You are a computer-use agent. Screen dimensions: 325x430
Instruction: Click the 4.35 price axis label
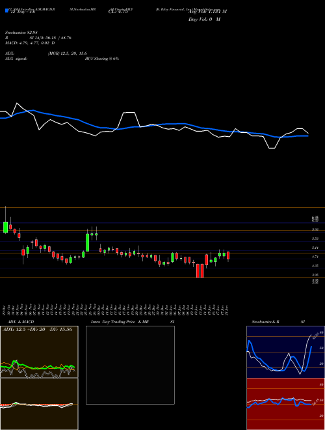click(x=315, y=266)
